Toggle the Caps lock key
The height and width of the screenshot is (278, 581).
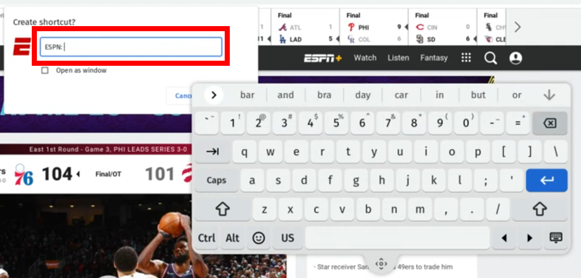coord(216,180)
